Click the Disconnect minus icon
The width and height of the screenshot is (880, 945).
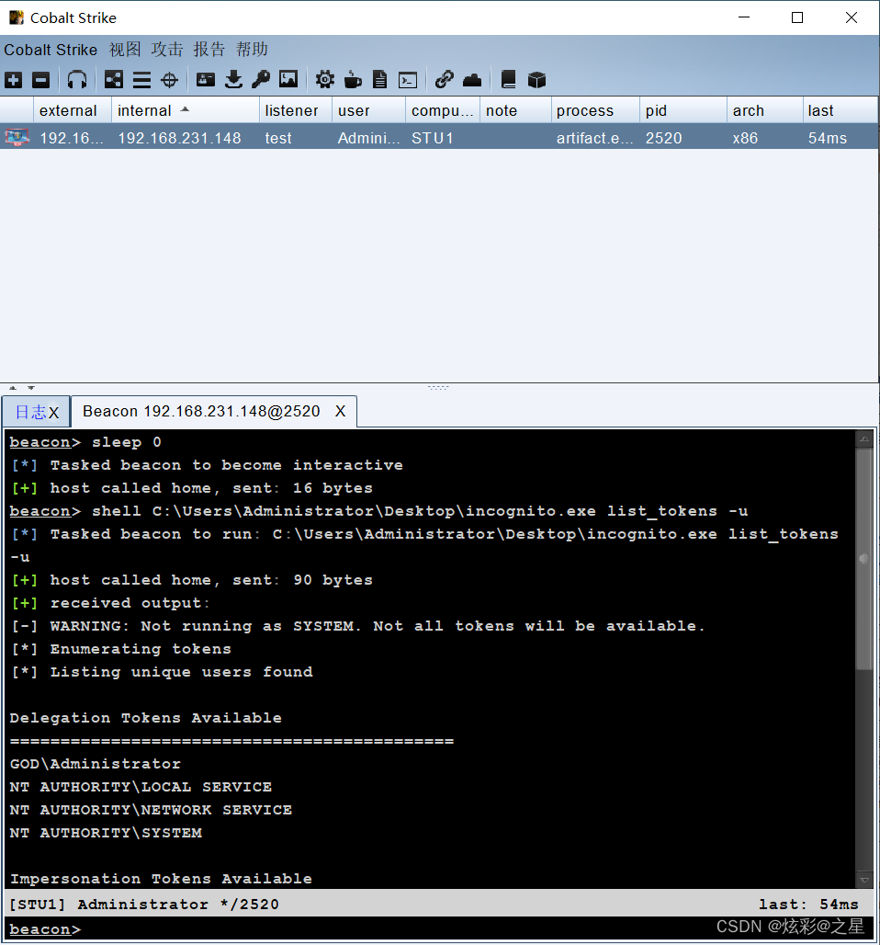41,80
